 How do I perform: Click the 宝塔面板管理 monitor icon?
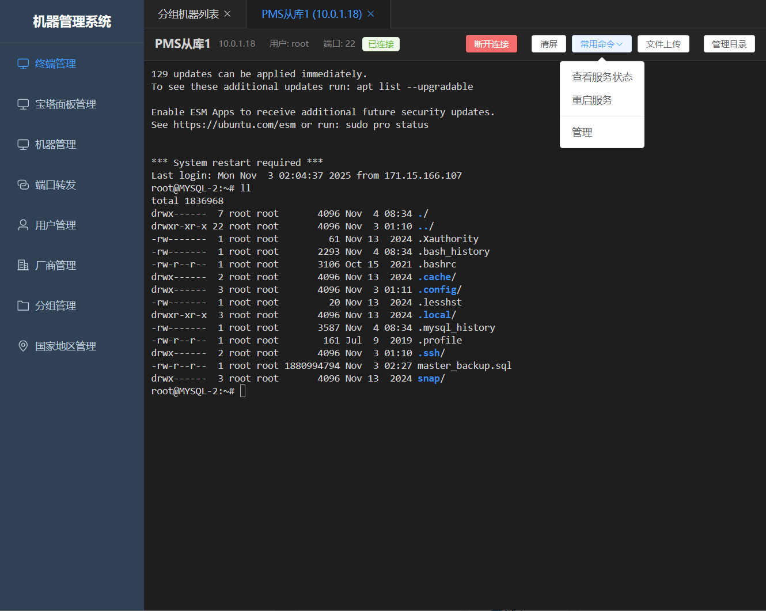coord(23,104)
